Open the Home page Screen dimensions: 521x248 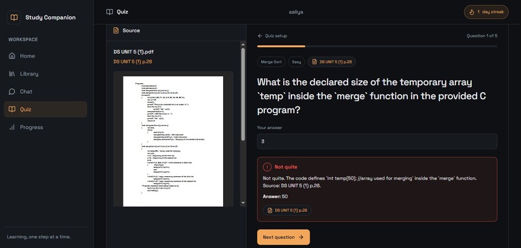tap(45, 56)
